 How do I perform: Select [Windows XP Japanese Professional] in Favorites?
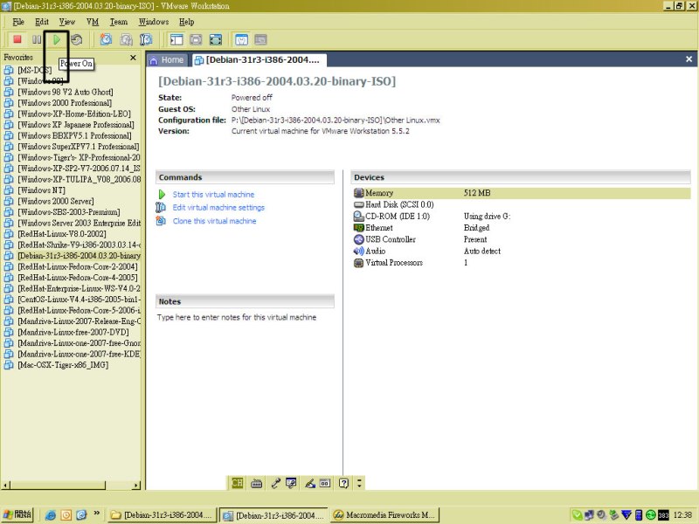[76, 125]
